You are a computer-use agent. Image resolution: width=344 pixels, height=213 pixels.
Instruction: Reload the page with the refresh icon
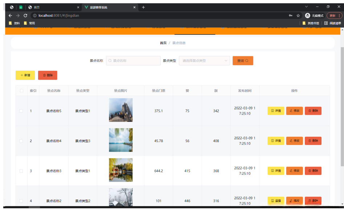[x=25, y=16]
